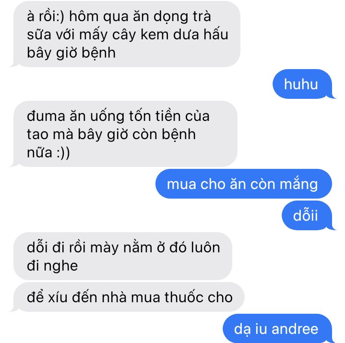Click the word "andree" in the last blue bubble

[x=295, y=329]
